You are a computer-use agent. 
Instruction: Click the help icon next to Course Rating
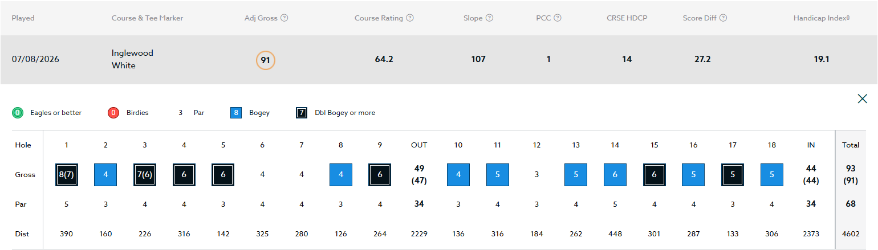pos(410,18)
